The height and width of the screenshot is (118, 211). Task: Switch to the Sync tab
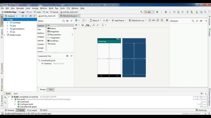[x=16, y=93]
